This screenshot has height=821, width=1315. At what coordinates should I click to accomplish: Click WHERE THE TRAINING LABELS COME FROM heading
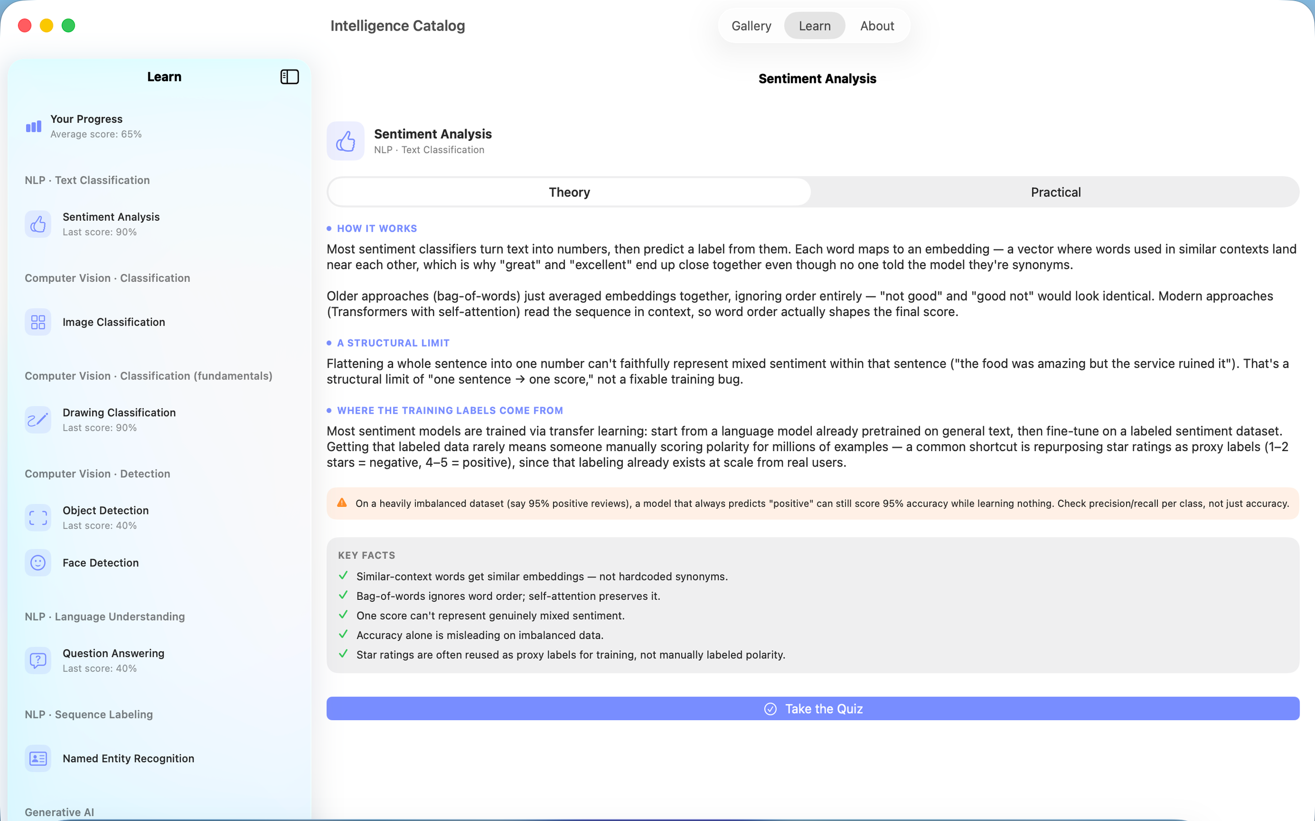(x=450, y=410)
